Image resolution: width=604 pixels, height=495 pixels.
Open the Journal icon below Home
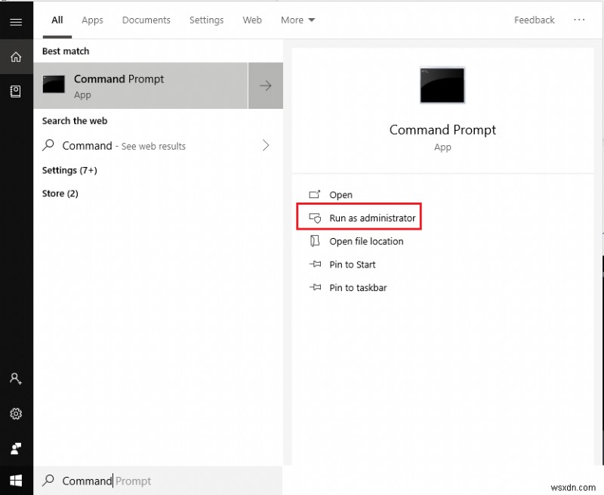[x=16, y=91]
